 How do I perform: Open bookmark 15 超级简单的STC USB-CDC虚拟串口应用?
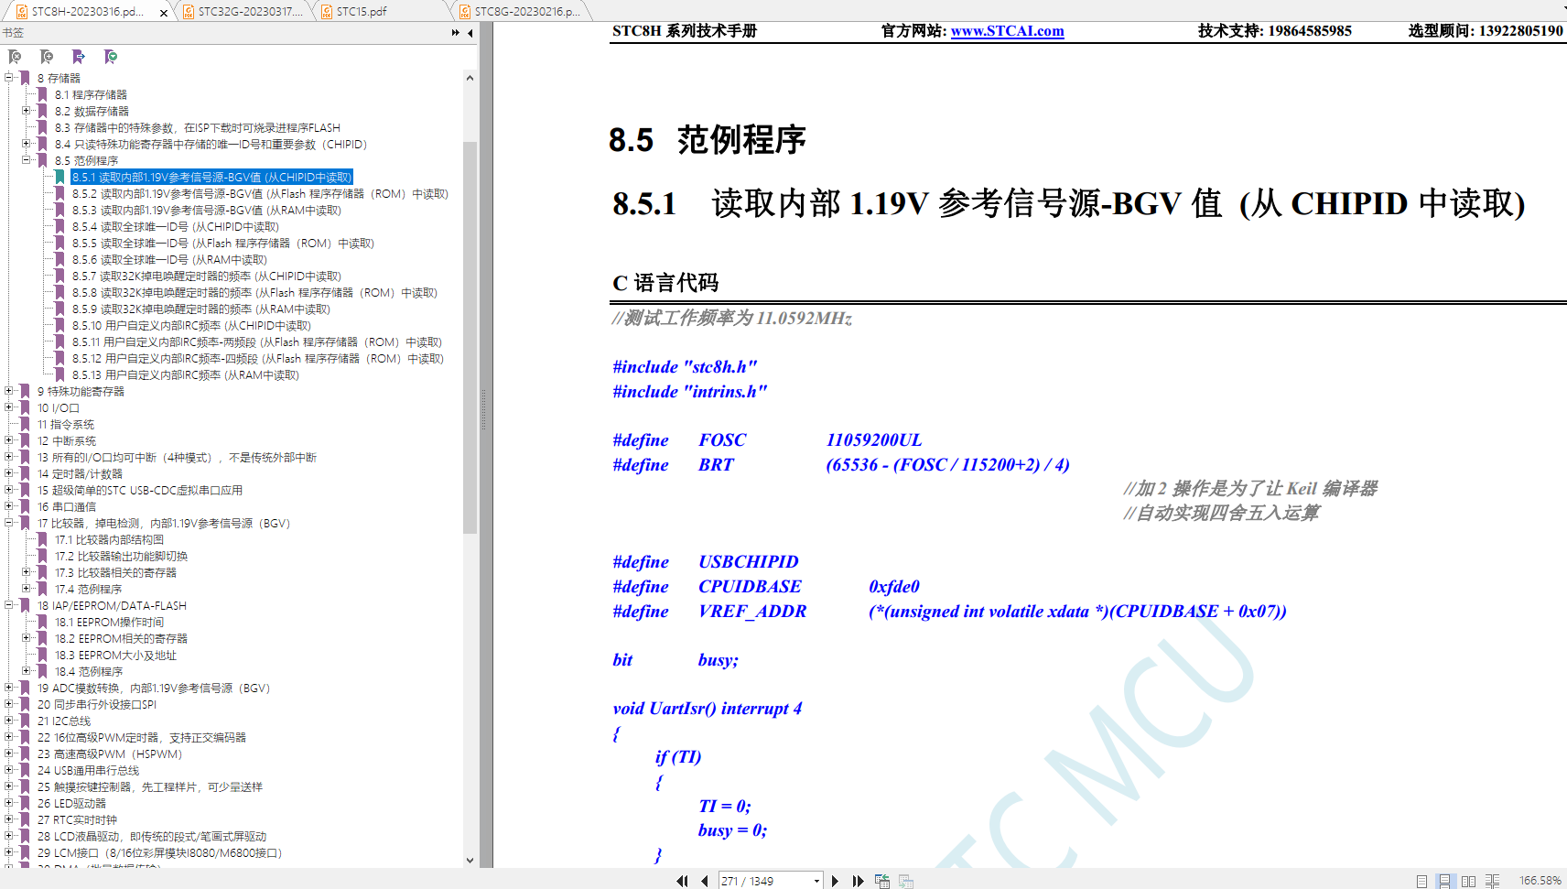tap(140, 491)
